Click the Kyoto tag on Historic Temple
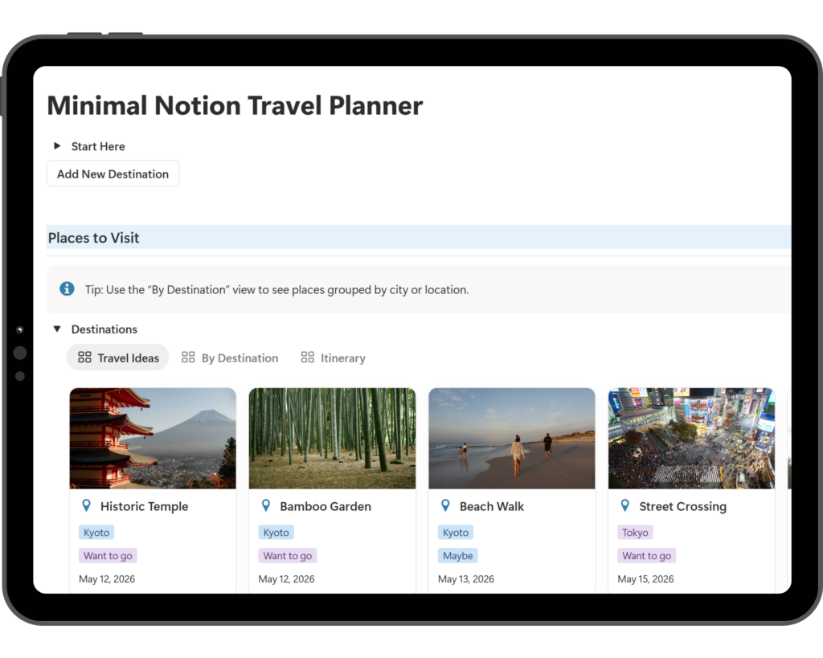Image resolution: width=823 pixels, height=658 pixels. coord(96,532)
